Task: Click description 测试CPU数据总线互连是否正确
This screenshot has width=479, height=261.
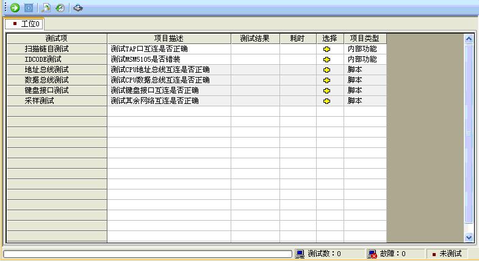Action: coord(160,80)
